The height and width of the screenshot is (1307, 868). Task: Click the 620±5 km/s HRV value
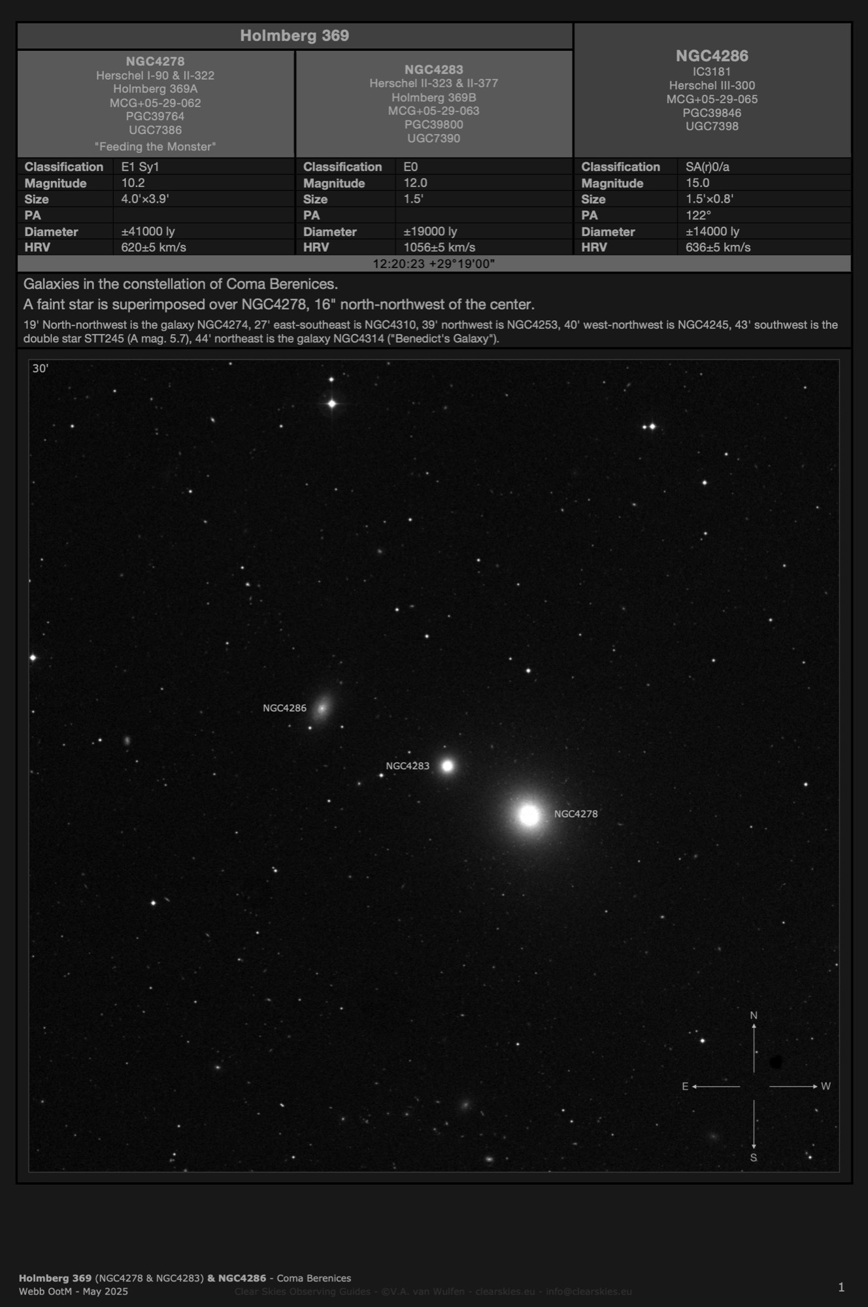tap(154, 247)
